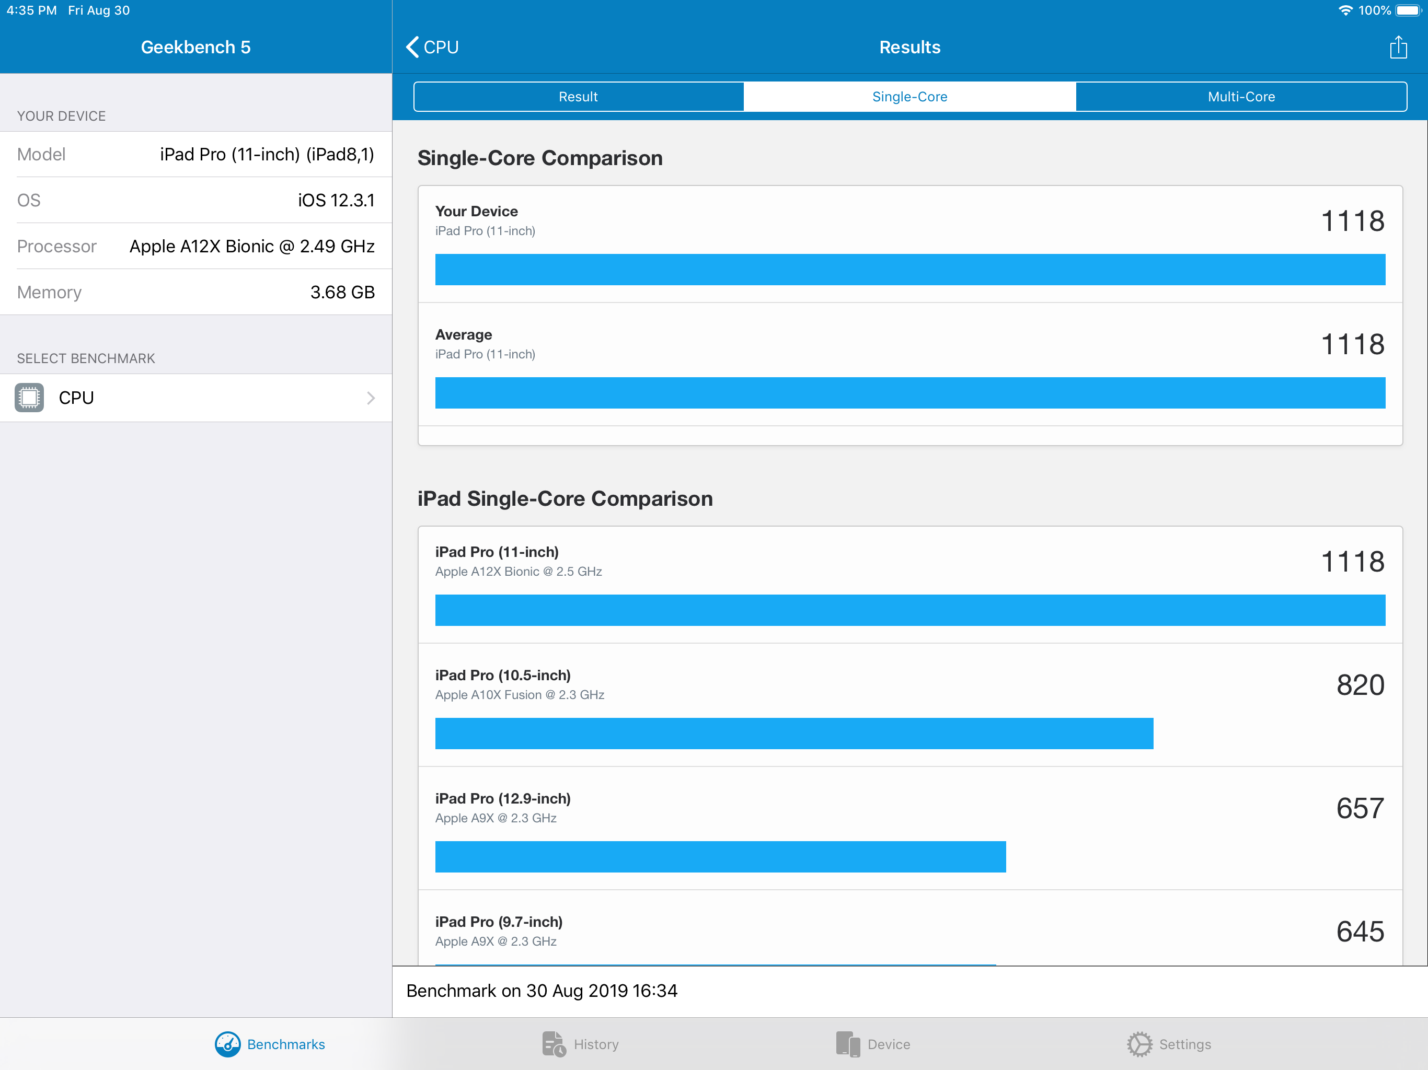Image resolution: width=1428 pixels, height=1070 pixels.
Task: Expand the CPU benchmark row chevron
Action: [371, 398]
